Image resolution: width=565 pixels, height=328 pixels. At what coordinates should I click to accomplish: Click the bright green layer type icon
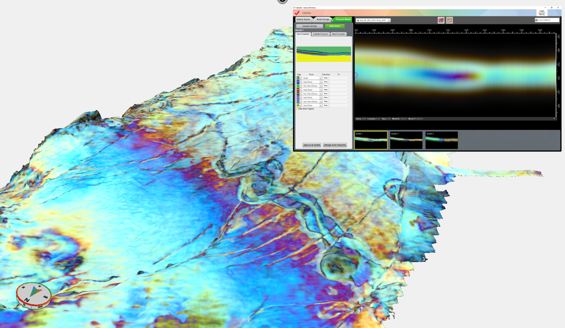click(x=298, y=86)
